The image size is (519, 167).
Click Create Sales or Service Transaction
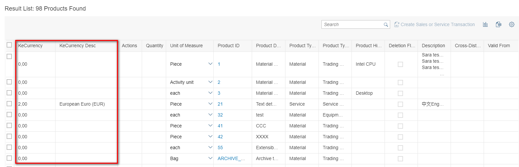pos(438,24)
